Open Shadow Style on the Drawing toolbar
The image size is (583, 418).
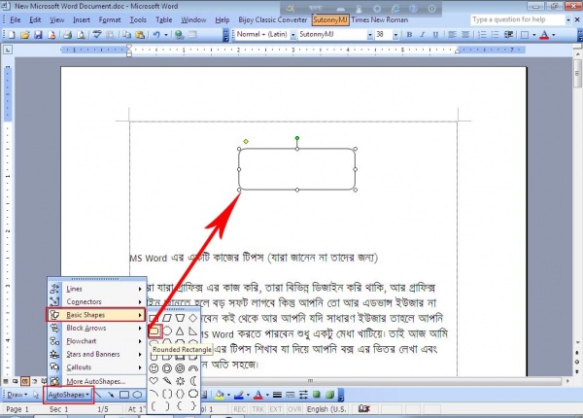point(317,395)
